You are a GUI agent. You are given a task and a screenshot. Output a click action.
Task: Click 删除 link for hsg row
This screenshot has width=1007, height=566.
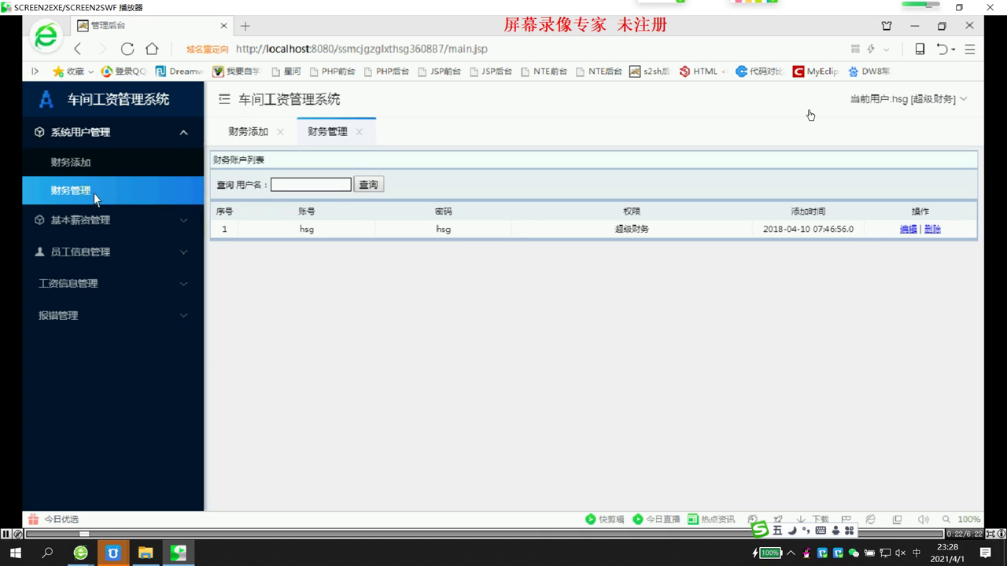[x=932, y=229]
